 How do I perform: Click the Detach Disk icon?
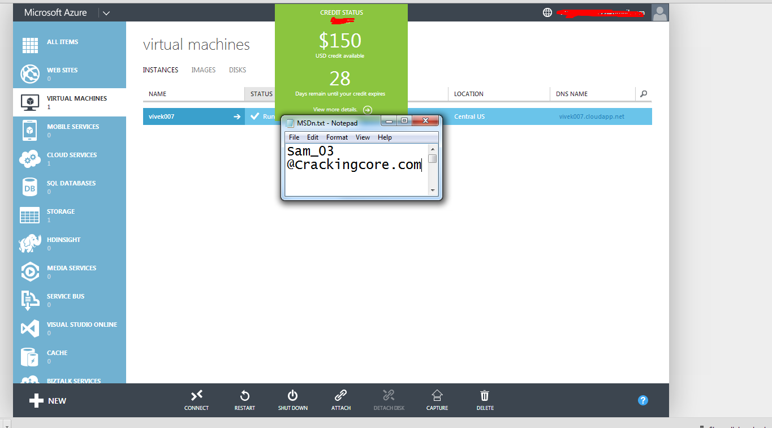[x=389, y=395]
